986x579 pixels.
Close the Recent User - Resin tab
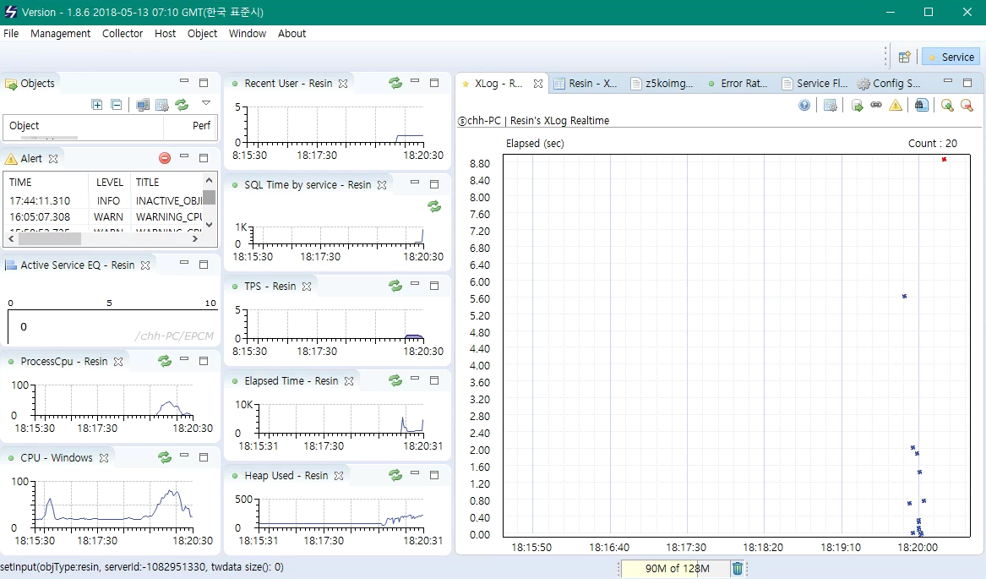(343, 83)
